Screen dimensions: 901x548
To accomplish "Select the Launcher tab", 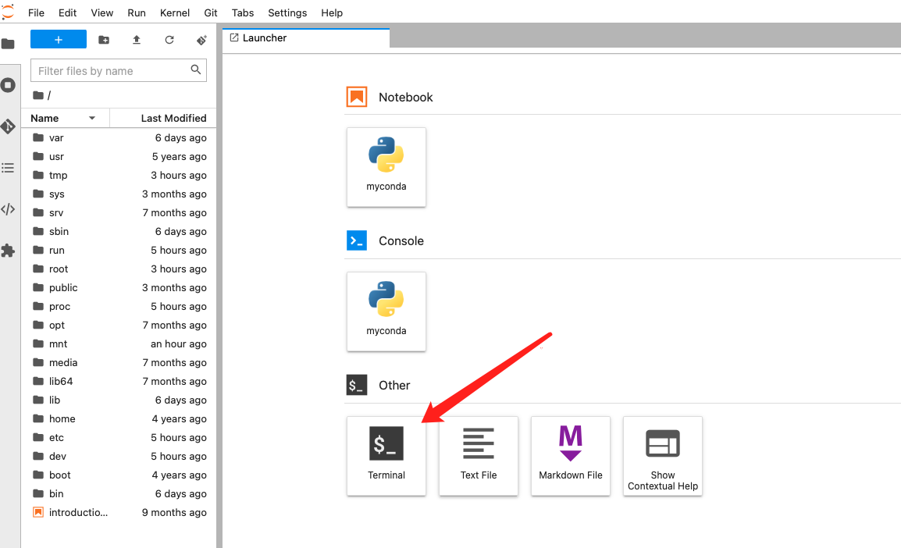I will point(306,38).
